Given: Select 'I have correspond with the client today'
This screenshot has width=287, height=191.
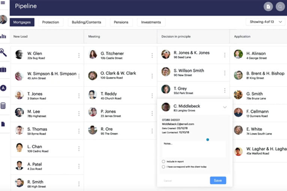Looking at the screenshot, I should pyautogui.click(x=164, y=167).
